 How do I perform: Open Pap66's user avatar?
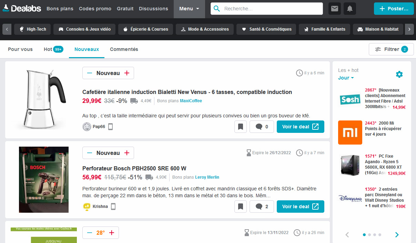pos(87,127)
